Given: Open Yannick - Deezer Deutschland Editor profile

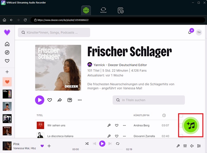Looking at the screenshot, I should 120,65.
